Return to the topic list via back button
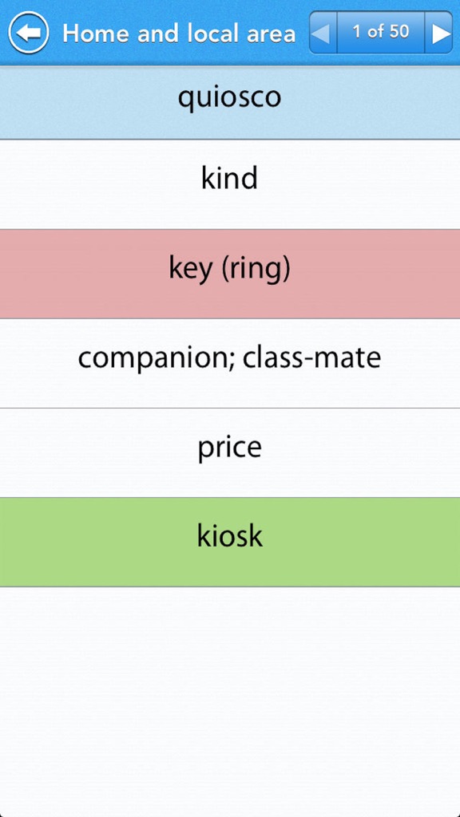Viewport: 460px width, 817px height. [x=29, y=33]
